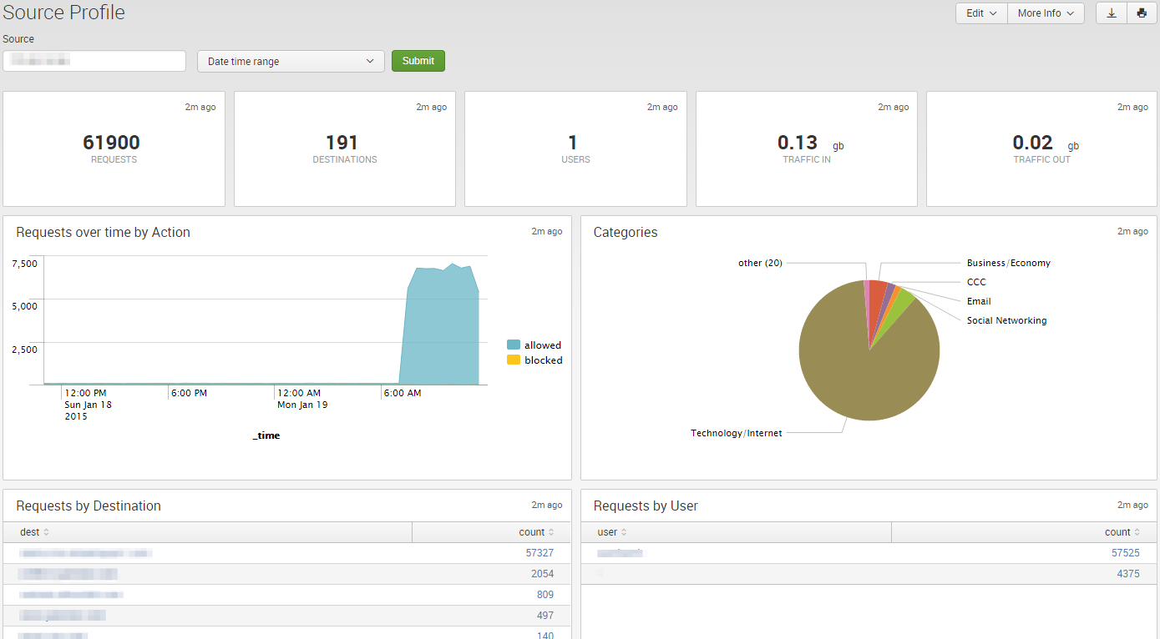Click user count 4375
This screenshot has height=639, width=1160.
click(x=1127, y=574)
